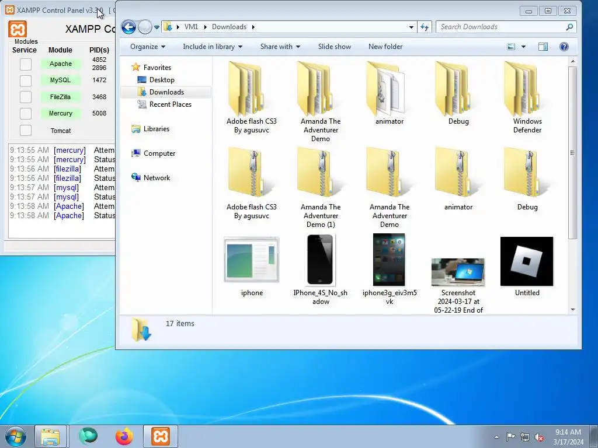The width and height of the screenshot is (598, 448).
Task: Select Desktop in the navigation pane
Action: pyautogui.click(x=162, y=79)
